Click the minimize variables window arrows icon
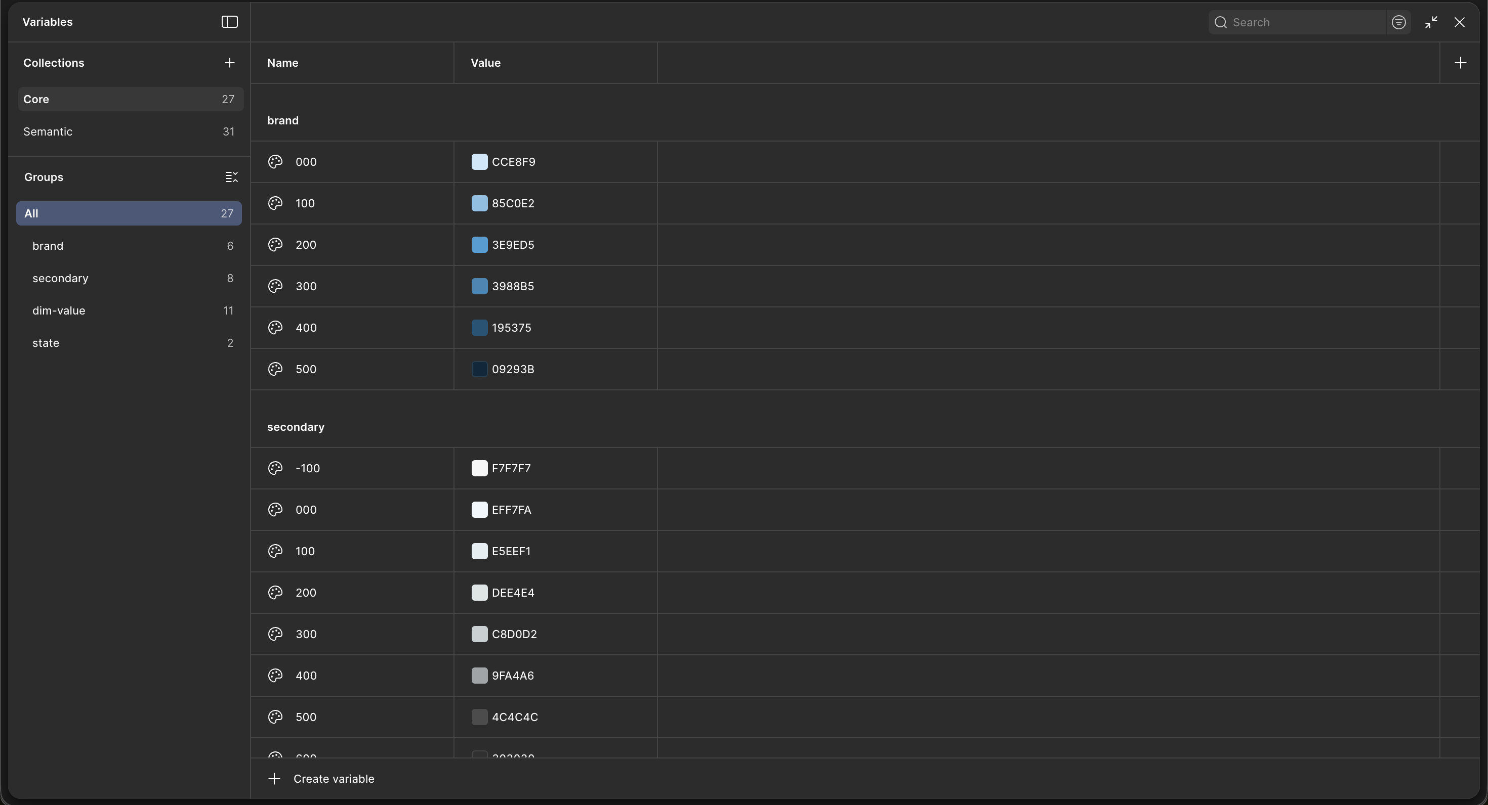 [1431, 23]
